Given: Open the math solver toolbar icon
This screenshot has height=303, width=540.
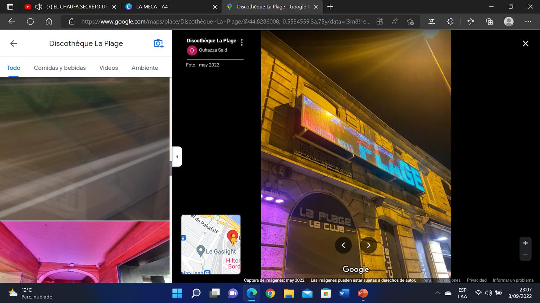Looking at the screenshot, I should click(432, 21).
